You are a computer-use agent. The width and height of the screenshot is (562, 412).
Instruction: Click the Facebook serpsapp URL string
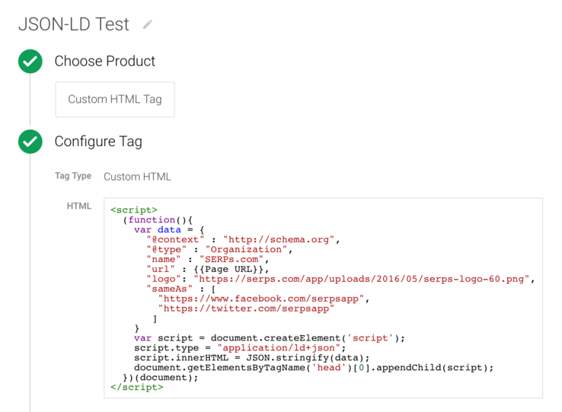pyautogui.click(x=263, y=299)
